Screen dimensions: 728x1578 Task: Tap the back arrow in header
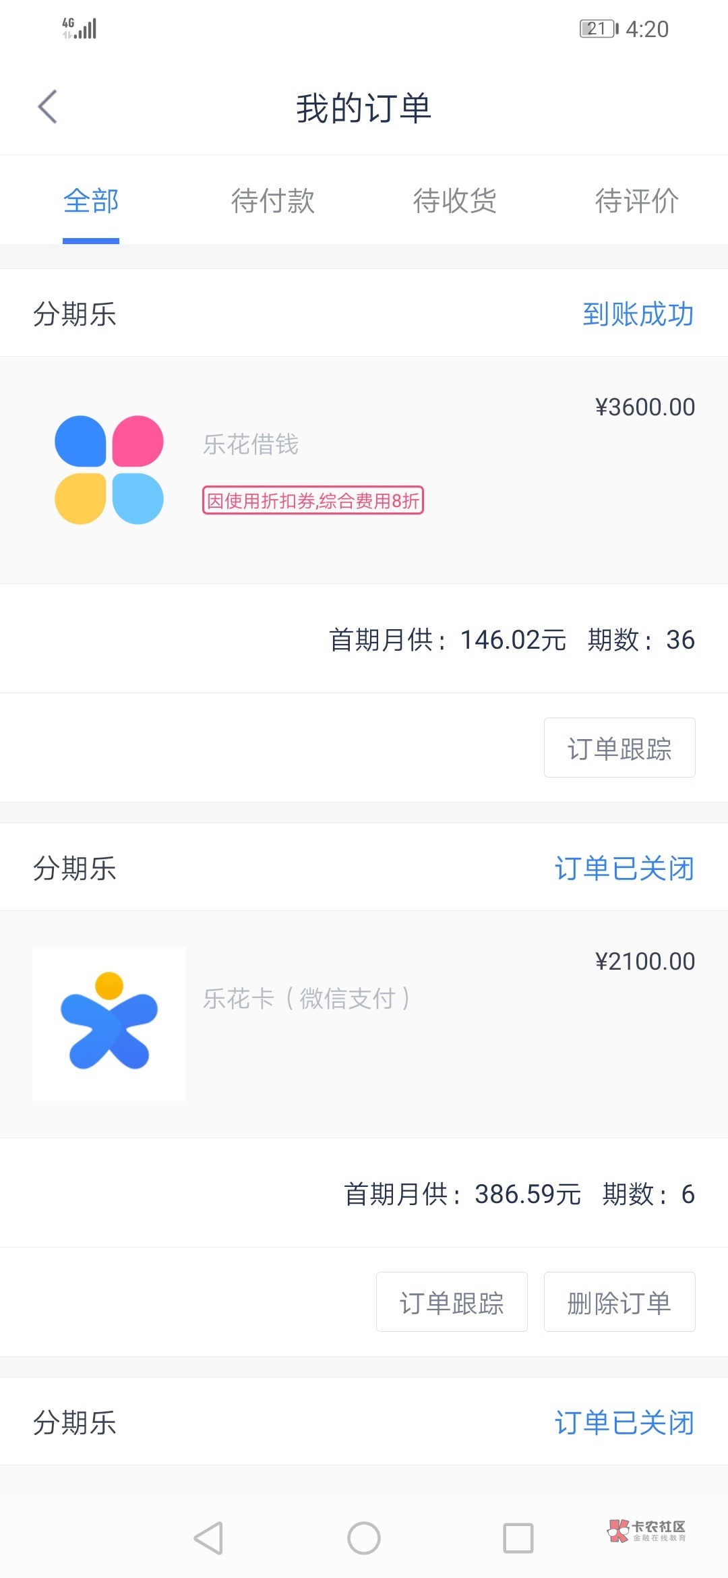click(x=47, y=107)
